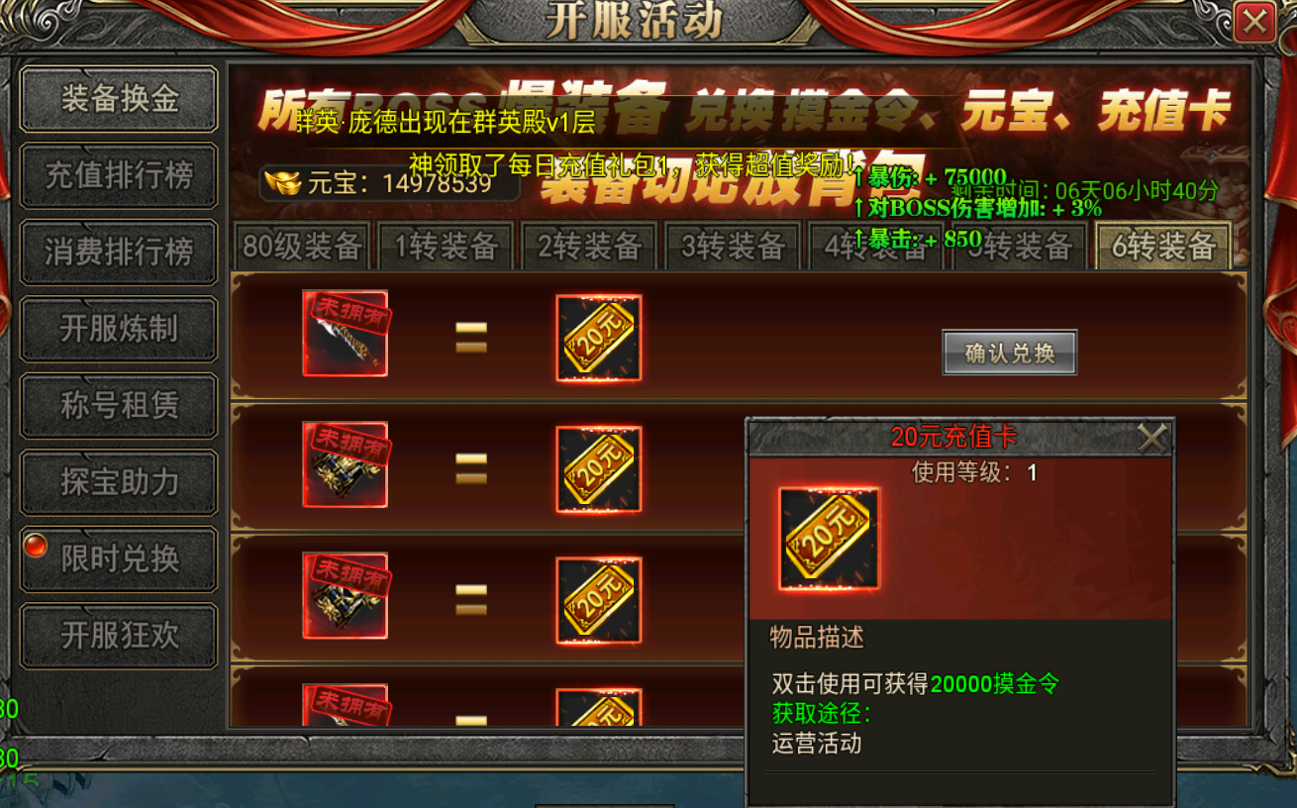Viewport: 1297px width, 808px height.
Task: Go to 探宝助力 menu entry
Action: (119, 482)
